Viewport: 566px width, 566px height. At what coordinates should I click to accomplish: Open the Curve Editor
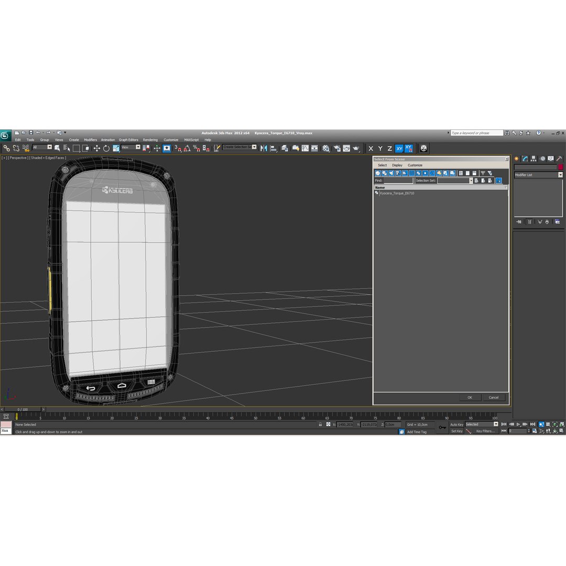pos(305,148)
